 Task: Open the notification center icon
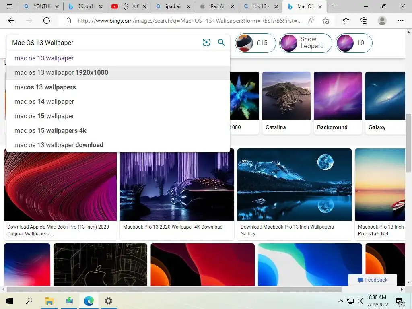pos(400,301)
